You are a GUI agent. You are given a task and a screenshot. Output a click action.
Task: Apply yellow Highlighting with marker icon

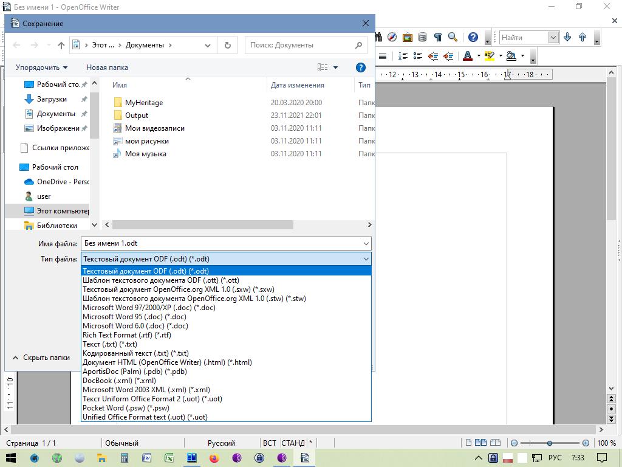click(490, 56)
